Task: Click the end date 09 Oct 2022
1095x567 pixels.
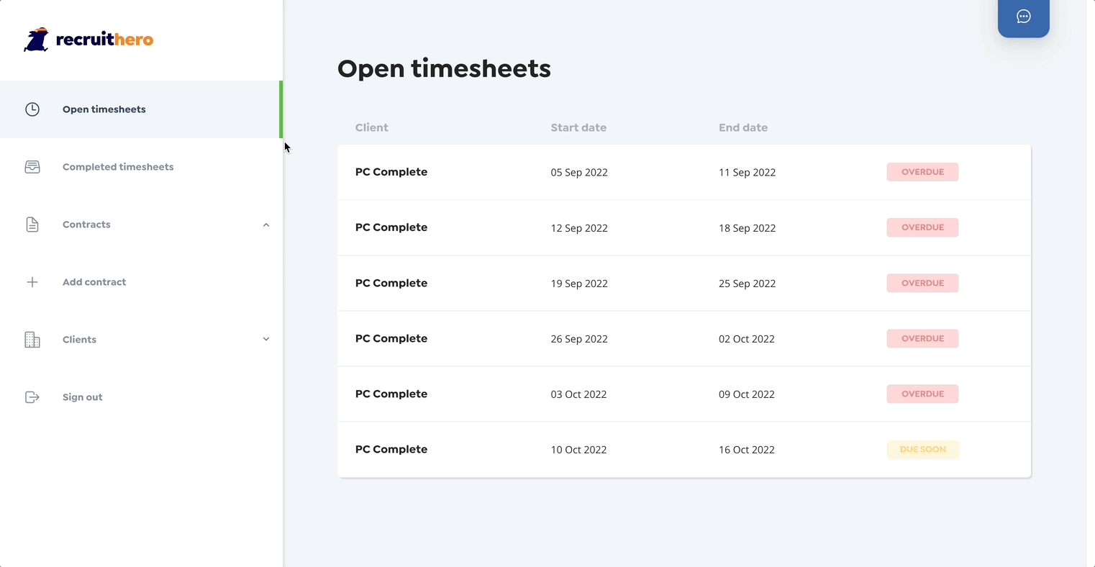Action: [747, 394]
